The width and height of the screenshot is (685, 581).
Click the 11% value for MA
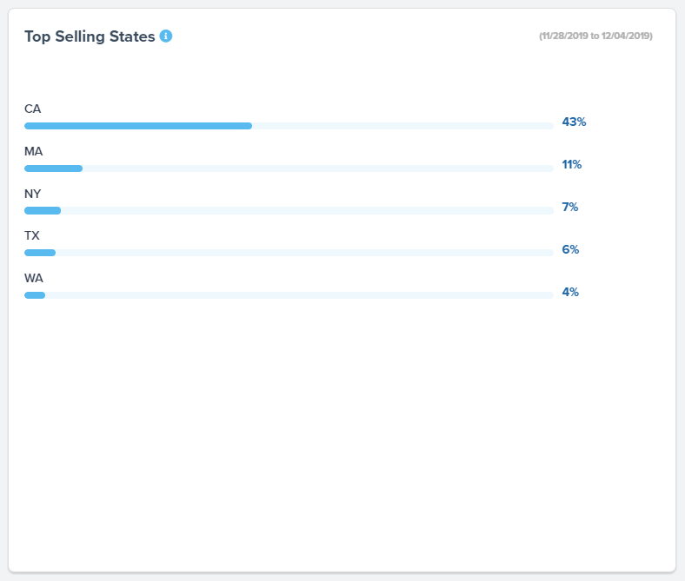pos(571,164)
